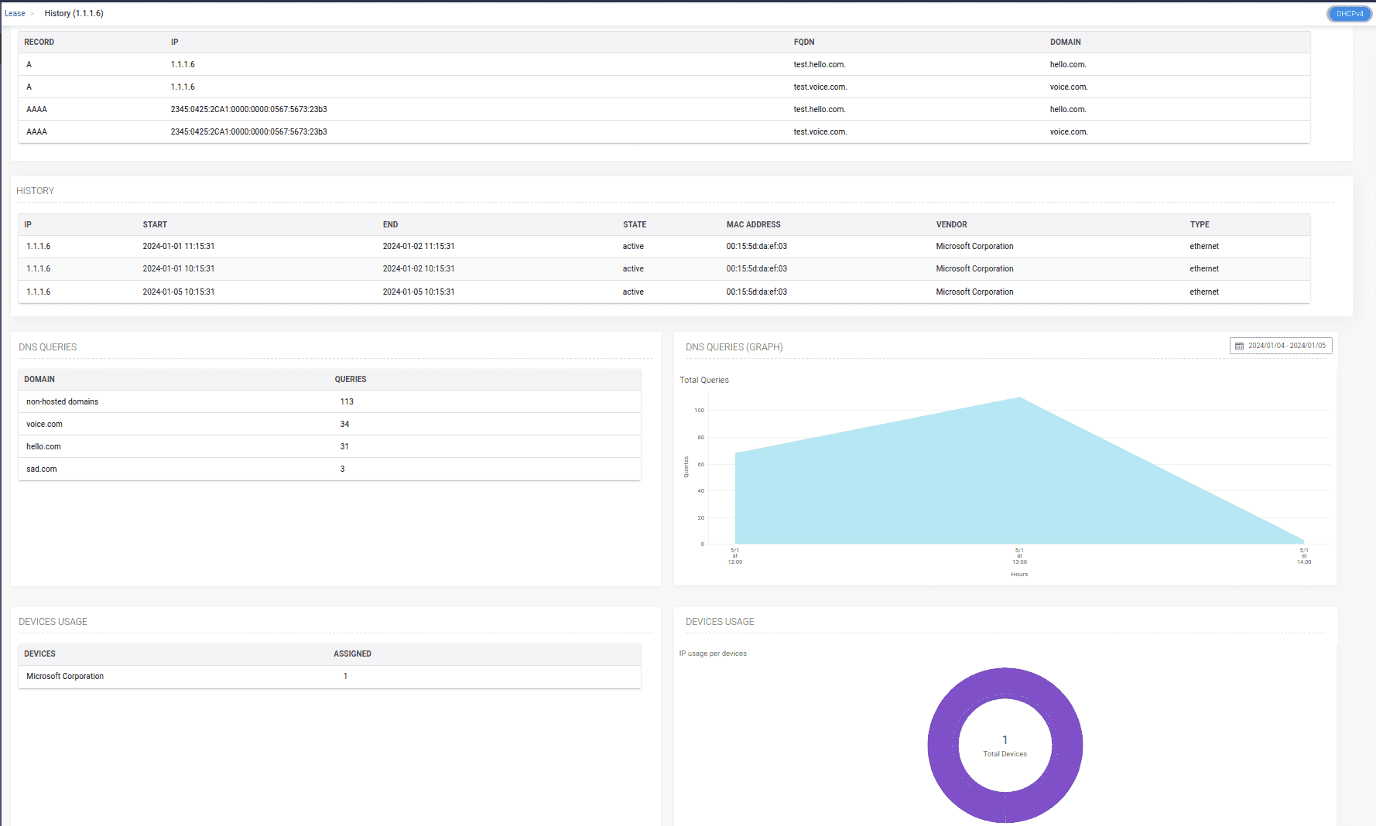
Task: Sort the History table by START column
Action: click(155, 224)
